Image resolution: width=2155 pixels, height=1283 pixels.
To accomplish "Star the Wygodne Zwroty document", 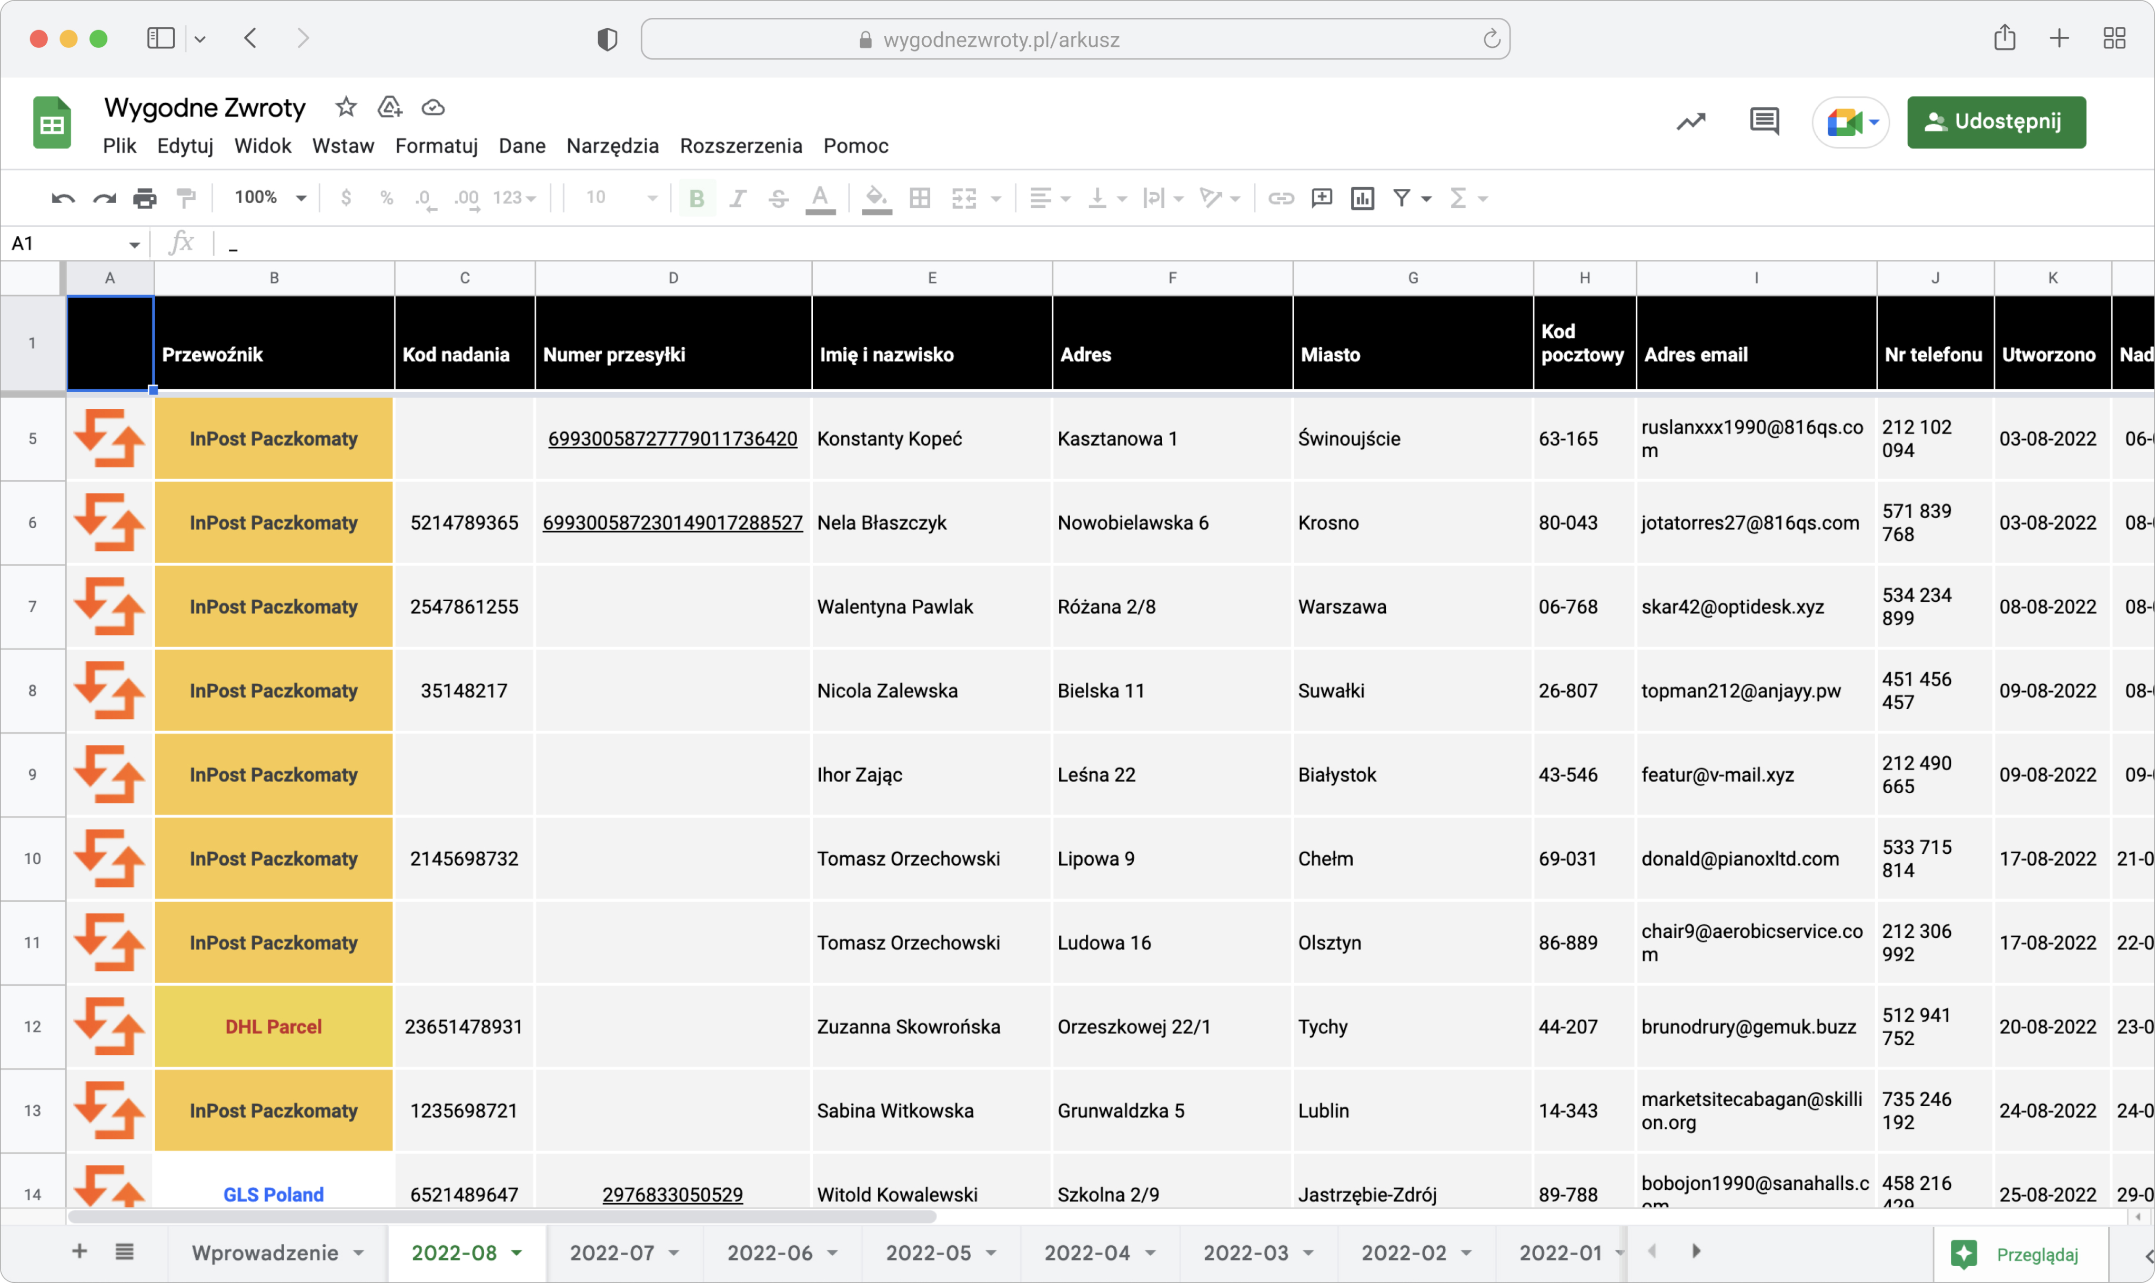I will [x=346, y=107].
